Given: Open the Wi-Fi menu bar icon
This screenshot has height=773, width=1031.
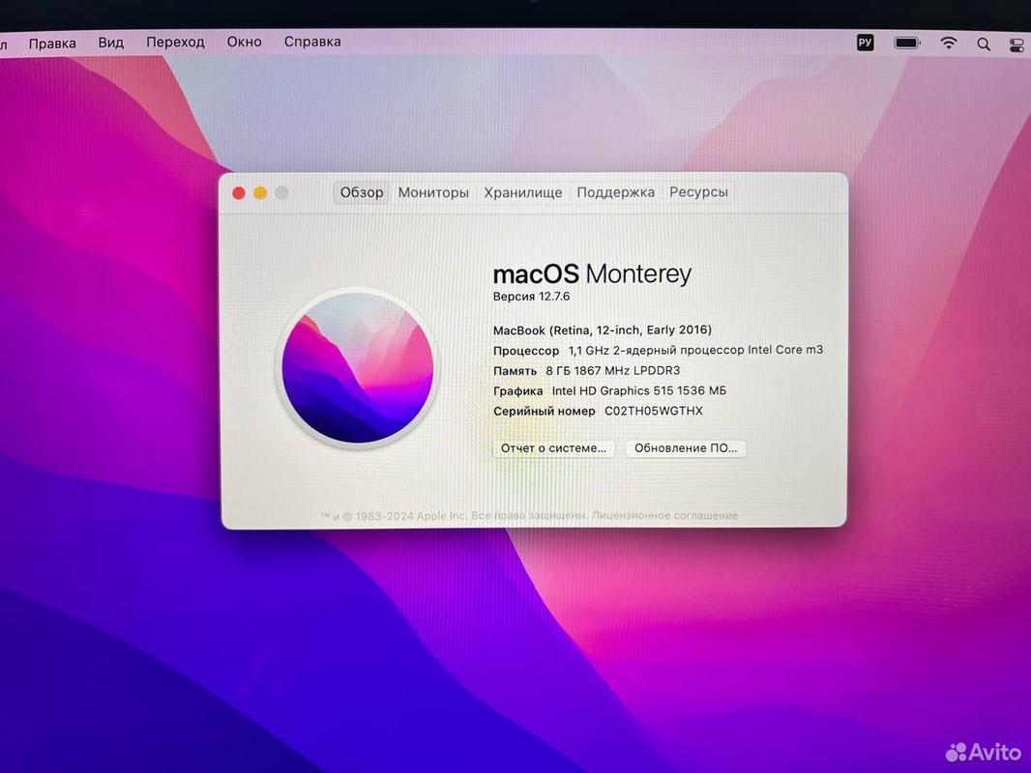Looking at the screenshot, I should pos(949,43).
